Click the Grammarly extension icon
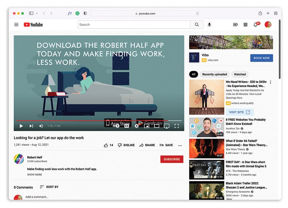The width and height of the screenshot is (288, 208). tap(77, 13)
